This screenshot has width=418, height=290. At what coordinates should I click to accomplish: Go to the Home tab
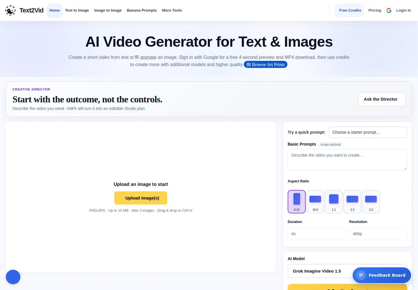coord(55,10)
